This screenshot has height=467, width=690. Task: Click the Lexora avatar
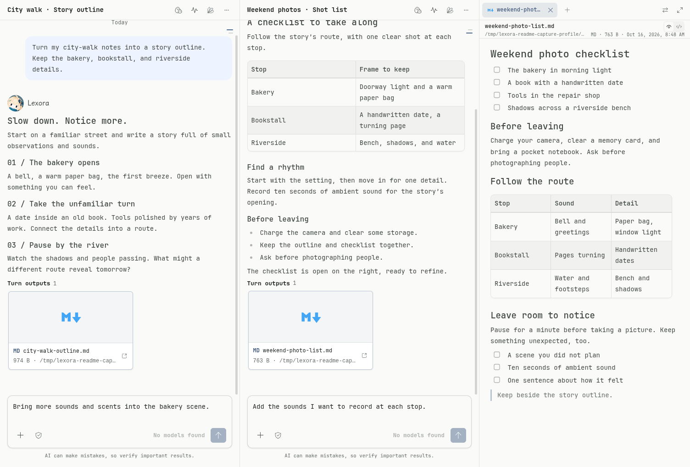[16, 103]
